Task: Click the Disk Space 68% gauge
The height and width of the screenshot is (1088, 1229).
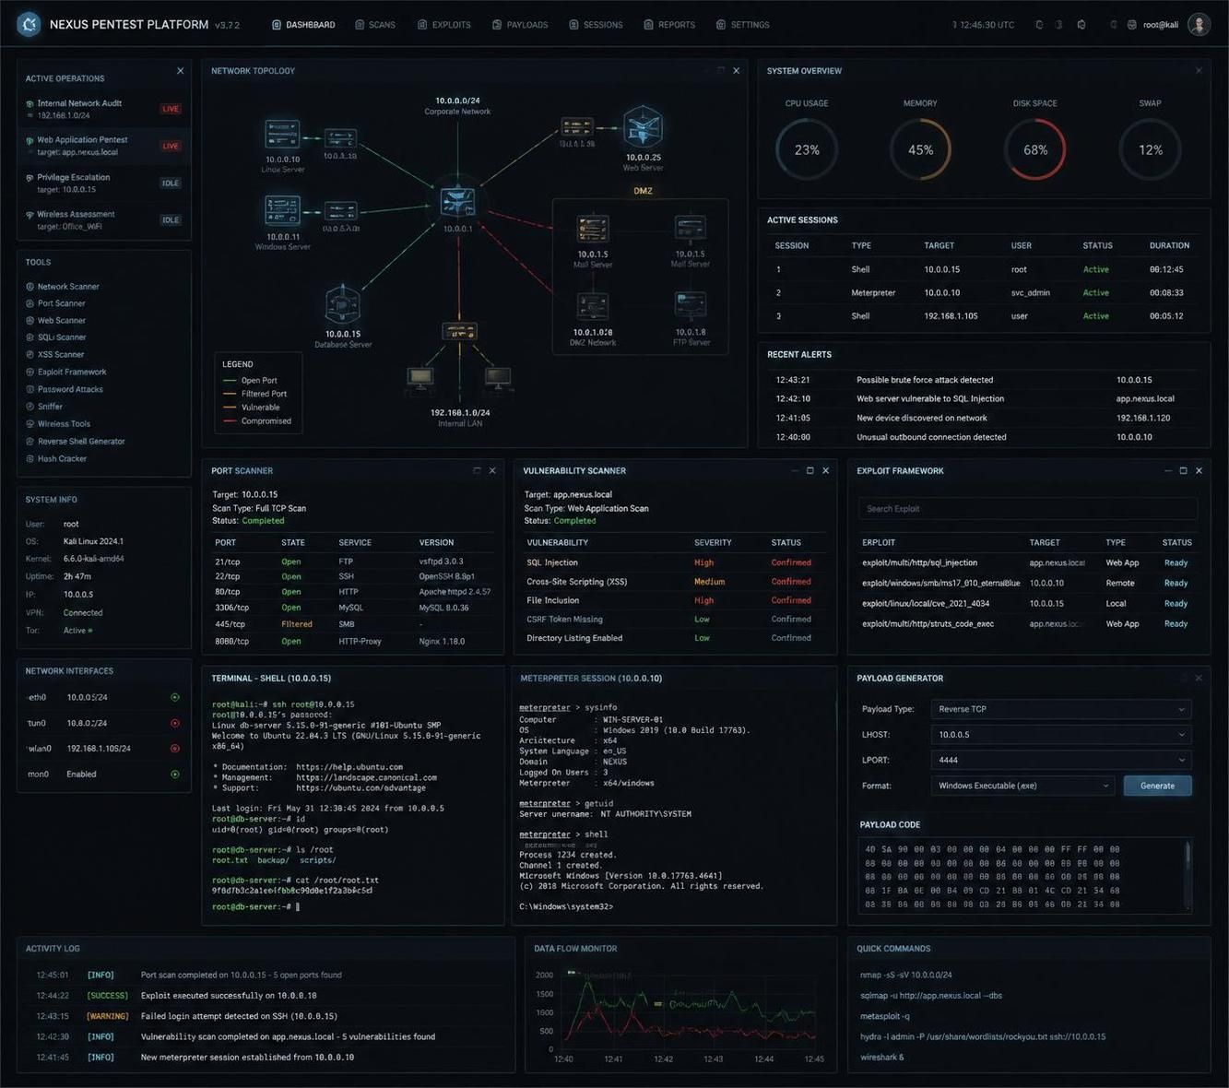Action: coord(1035,149)
